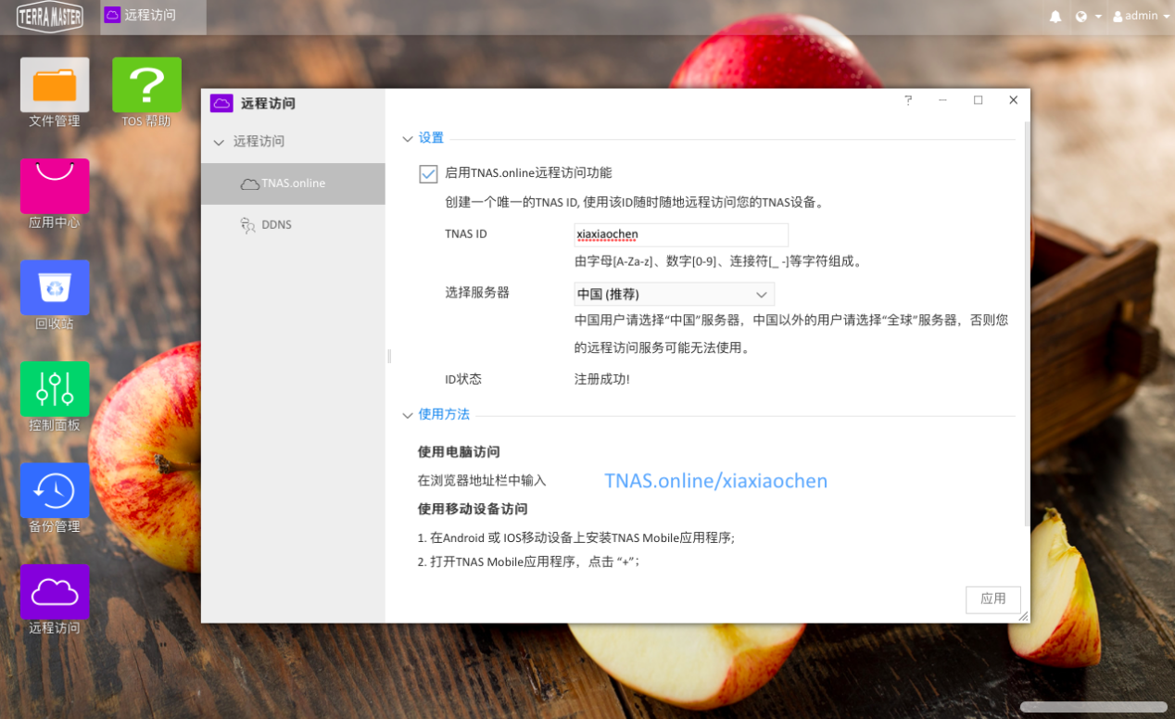Click the cloud icon in the dialog title
Screen dimensions: 1175x719
221,103
